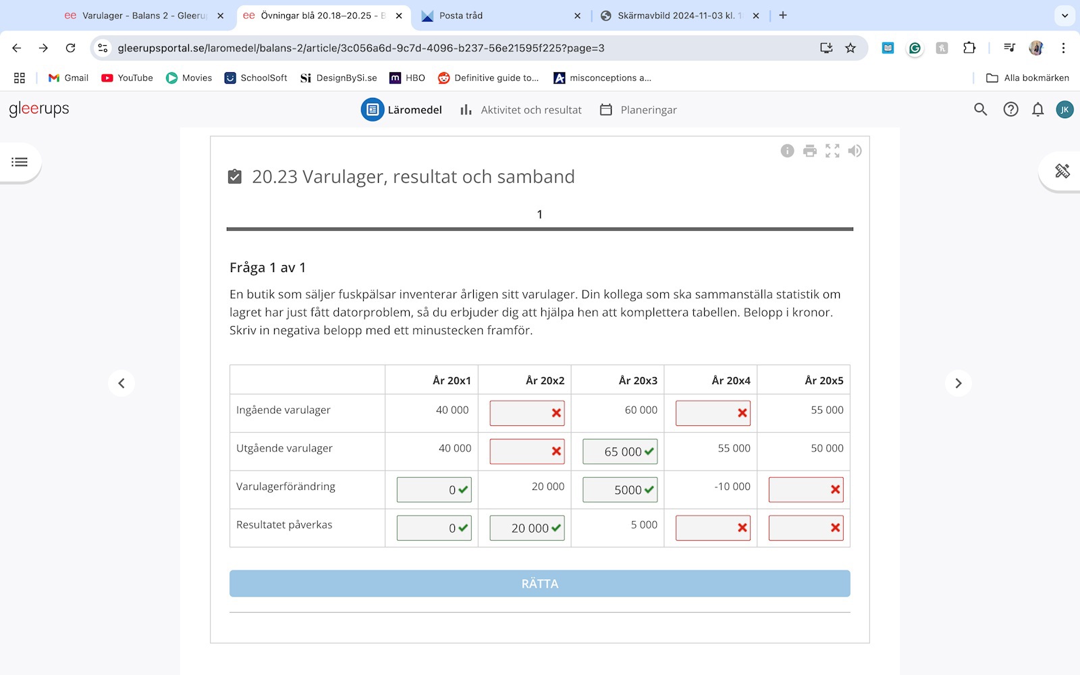Expand exercise to fullscreen view
This screenshot has height=675, width=1080.
click(x=832, y=151)
